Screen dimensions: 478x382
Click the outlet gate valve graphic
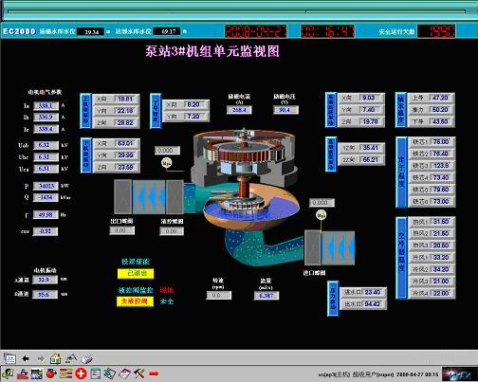click(x=149, y=196)
